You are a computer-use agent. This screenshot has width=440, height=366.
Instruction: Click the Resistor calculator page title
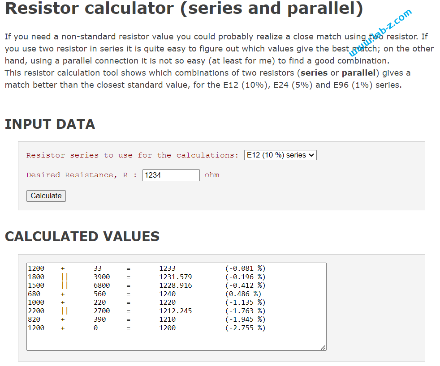point(184,9)
